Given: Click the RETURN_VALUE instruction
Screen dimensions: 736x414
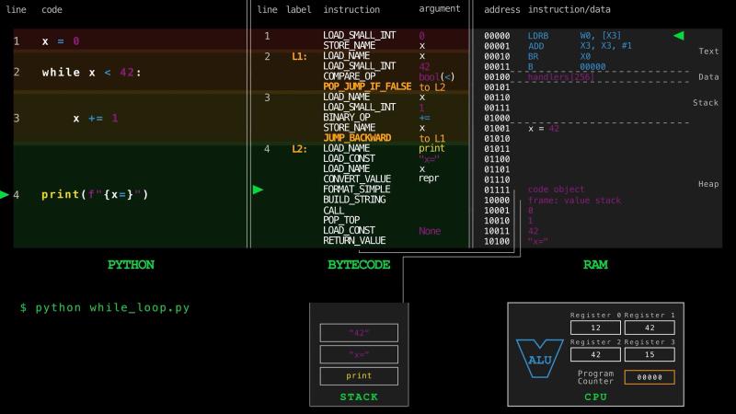Looking at the screenshot, I should (x=354, y=241).
